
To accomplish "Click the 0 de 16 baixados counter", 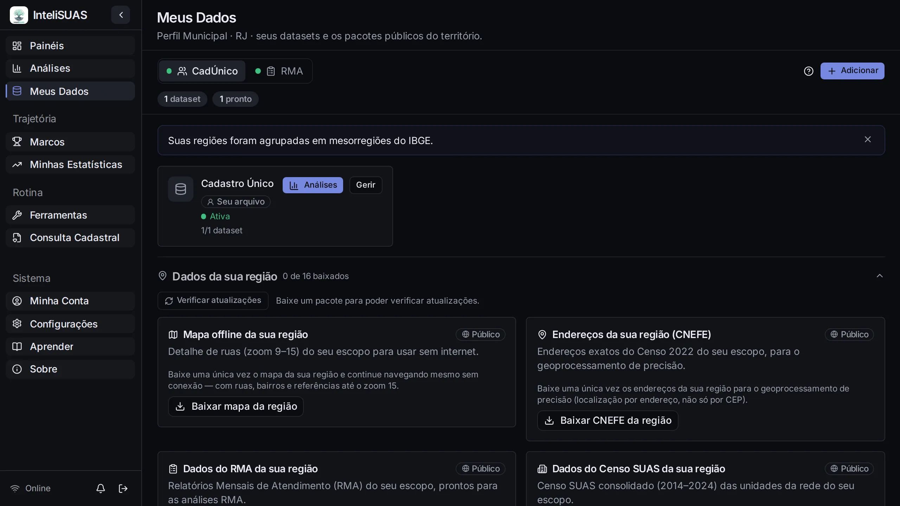I will point(316,276).
